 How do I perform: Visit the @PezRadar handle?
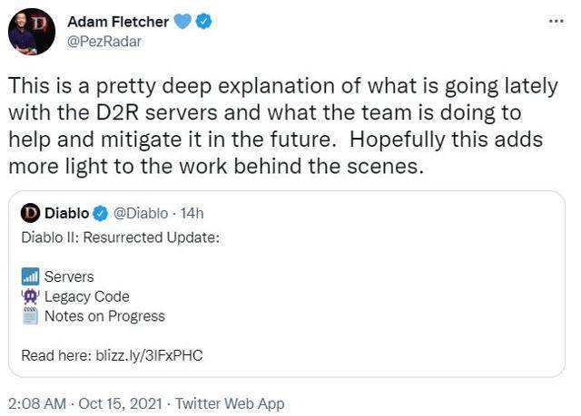click(x=104, y=41)
